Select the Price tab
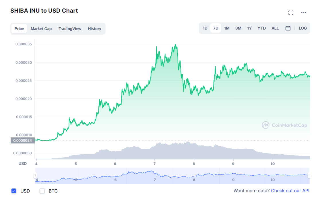 click(x=19, y=29)
